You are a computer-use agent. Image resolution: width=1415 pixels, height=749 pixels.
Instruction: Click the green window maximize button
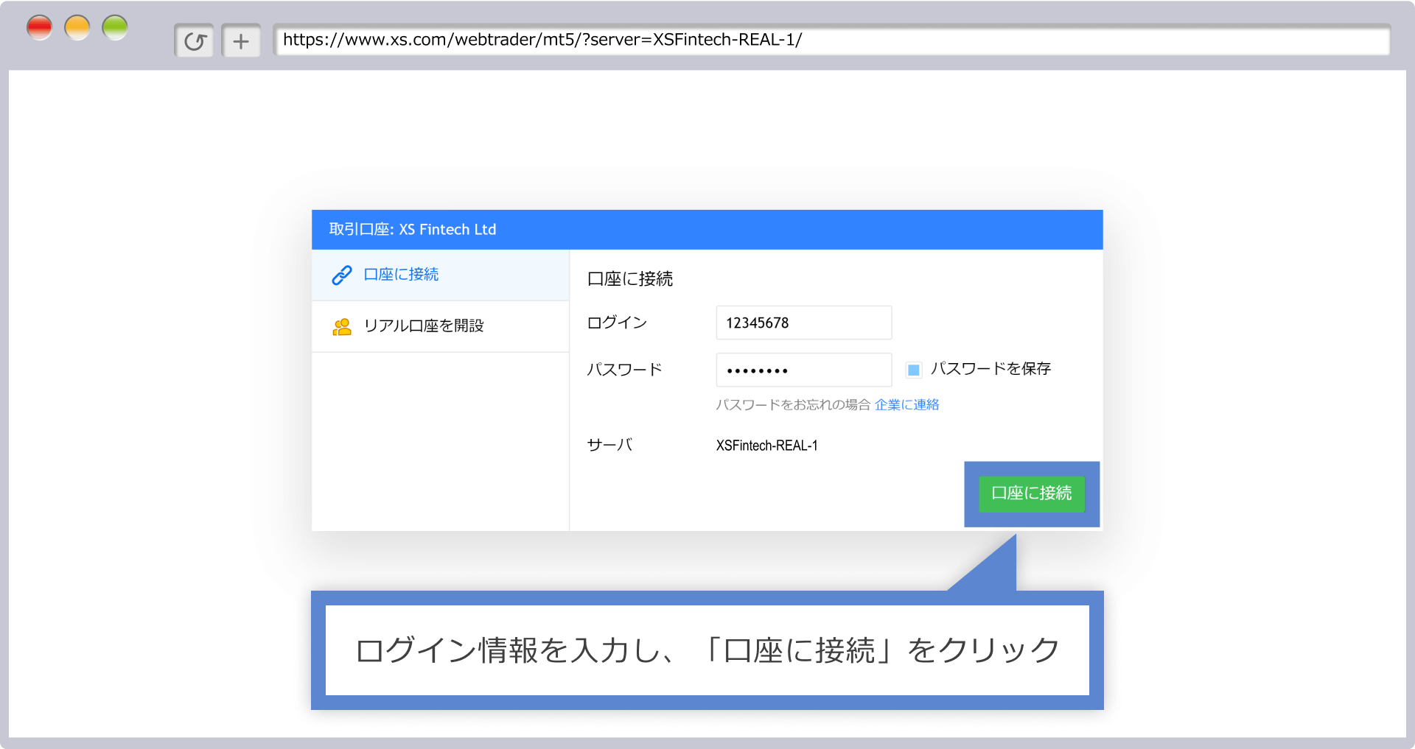tap(115, 28)
